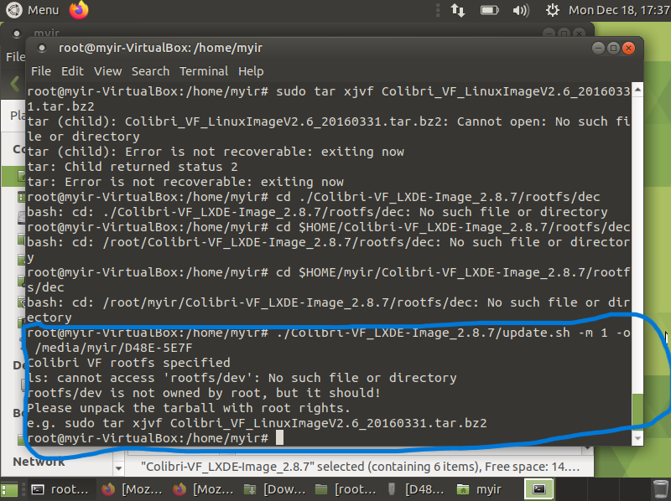This screenshot has width=671, height=501.
Task: Click the show desktop icon in taskbar
Action: pos(10,488)
